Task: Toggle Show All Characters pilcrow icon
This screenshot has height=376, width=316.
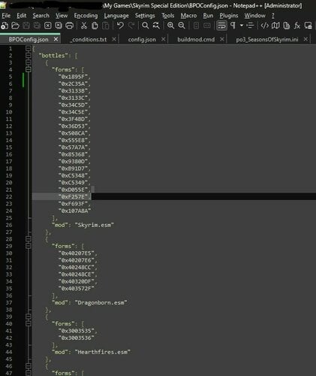Action: 233,26
